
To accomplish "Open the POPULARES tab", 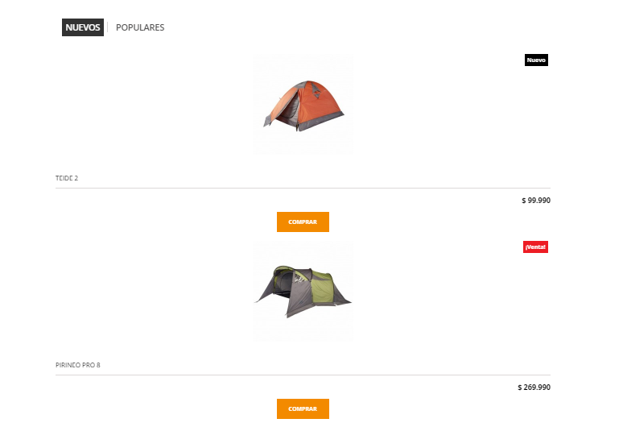I will (x=140, y=27).
